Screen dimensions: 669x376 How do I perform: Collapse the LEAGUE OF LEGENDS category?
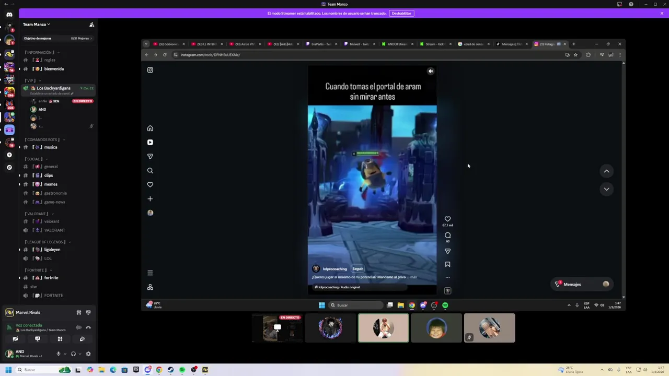coord(47,242)
